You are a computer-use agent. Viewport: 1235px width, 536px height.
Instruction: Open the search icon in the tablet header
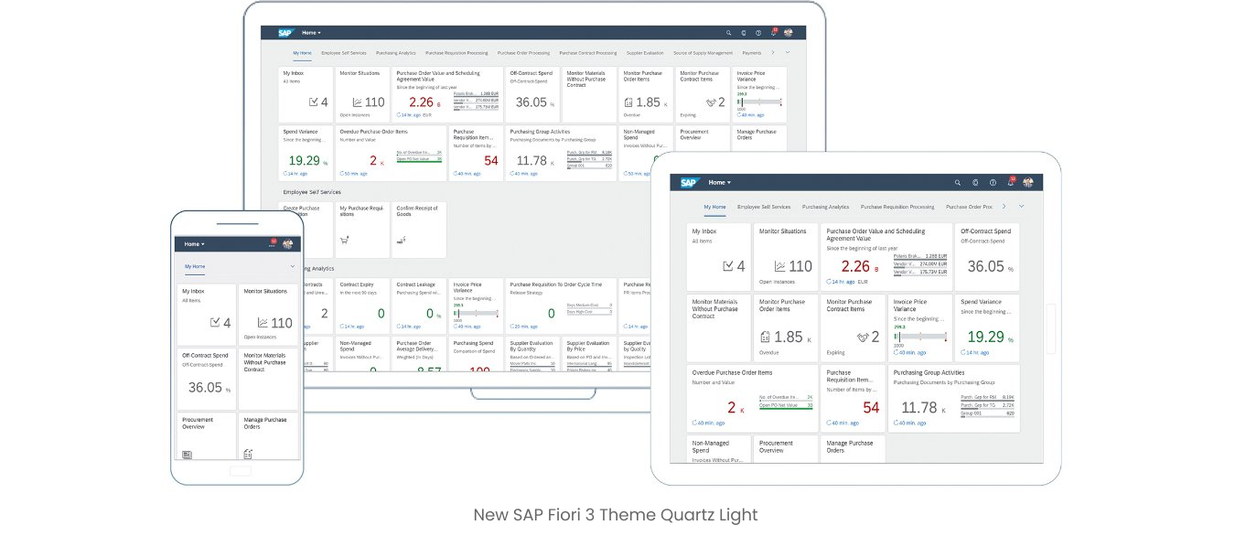pyautogui.click(x=958, y=183)
